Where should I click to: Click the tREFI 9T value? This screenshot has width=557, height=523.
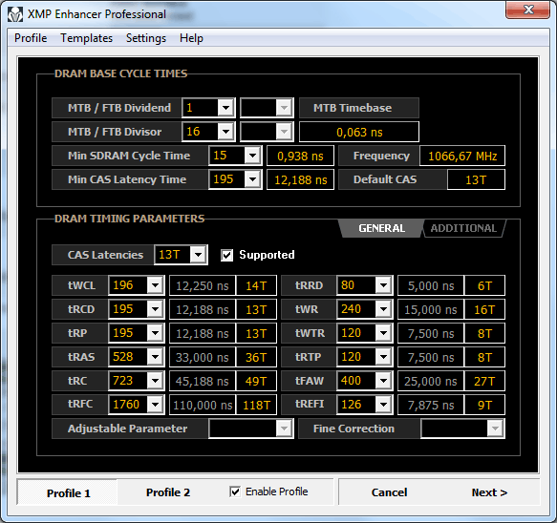coord(484,405)
